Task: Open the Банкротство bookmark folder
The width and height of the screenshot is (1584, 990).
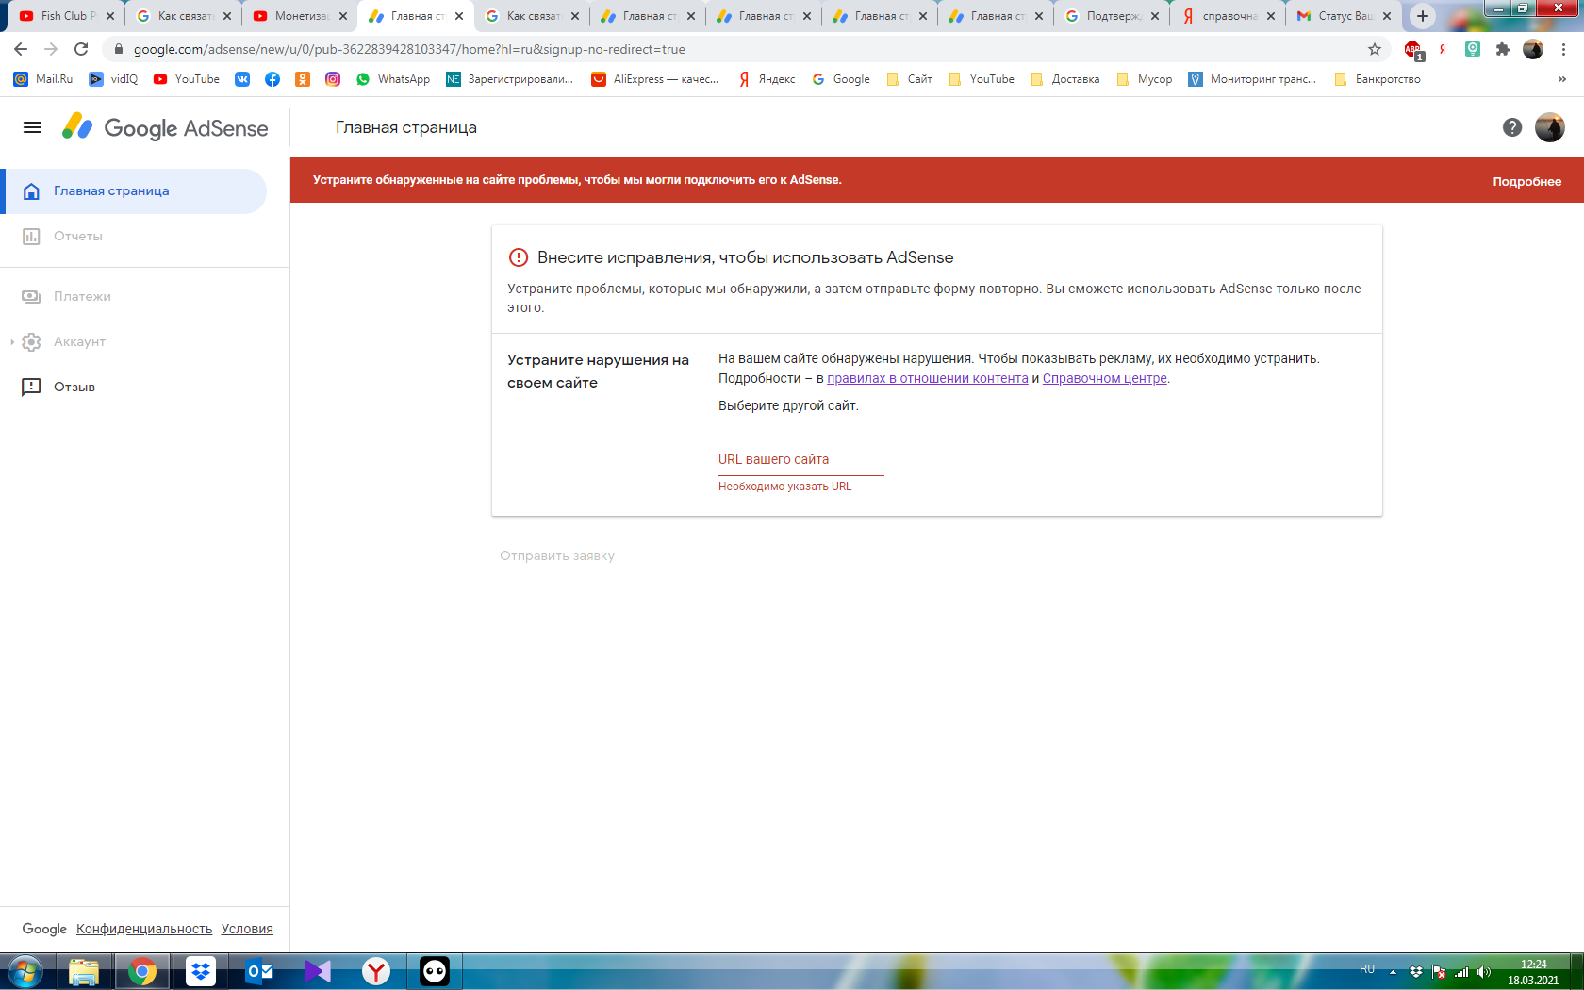Action: tap(1378, 79)
